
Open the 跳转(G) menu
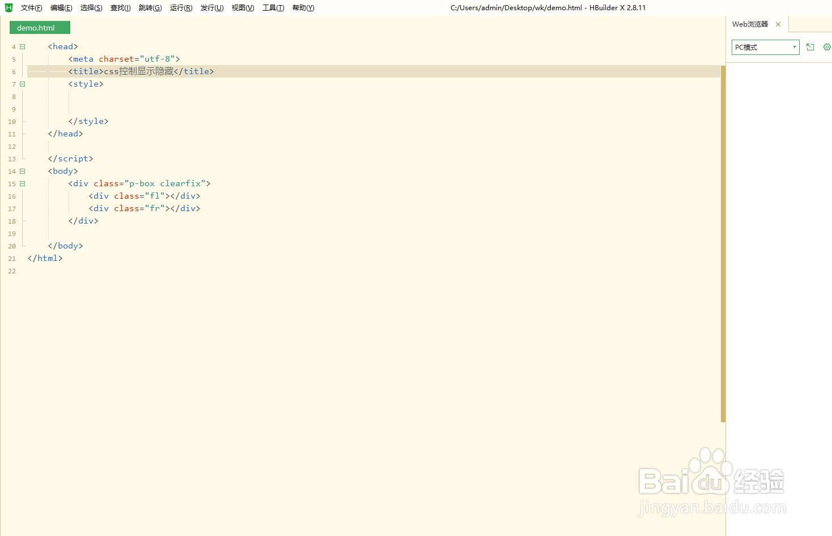150,8
